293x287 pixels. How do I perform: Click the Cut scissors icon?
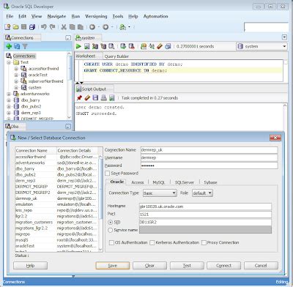pyautogui.click(x=64, y=27)
